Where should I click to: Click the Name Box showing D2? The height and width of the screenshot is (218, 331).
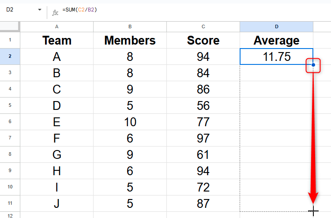(18, 10)
